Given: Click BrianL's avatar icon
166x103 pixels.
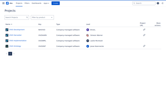Looking at the screenshot, I should pos(88,30).
